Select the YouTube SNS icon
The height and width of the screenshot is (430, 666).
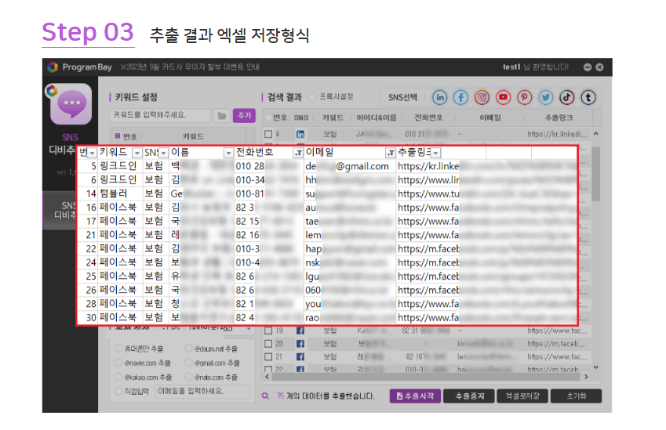[x=504, y=97]
